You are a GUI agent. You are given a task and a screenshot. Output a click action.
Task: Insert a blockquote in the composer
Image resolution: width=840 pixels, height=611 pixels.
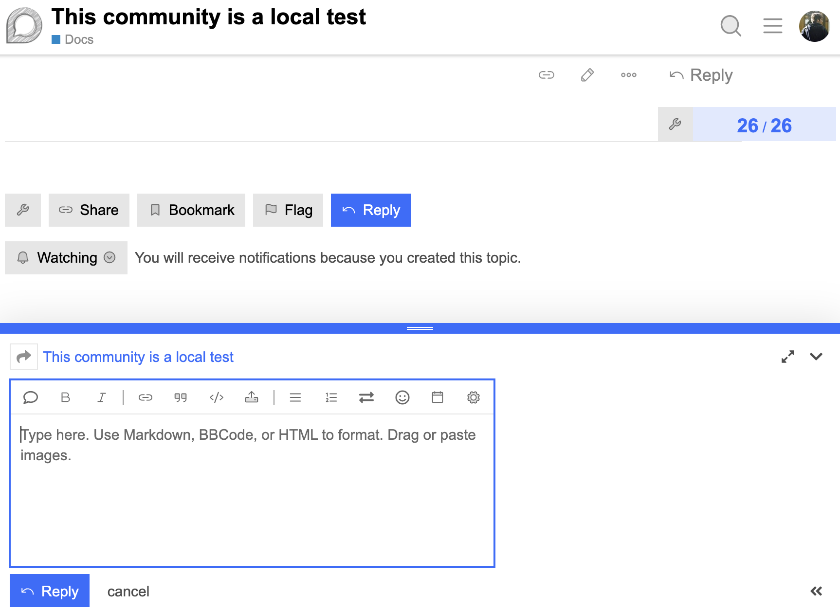181,397
